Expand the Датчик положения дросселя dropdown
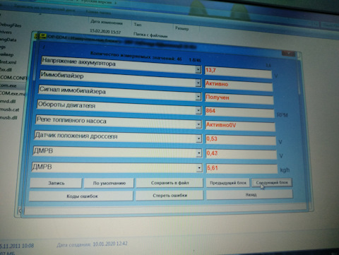The height and width of the screenshot is (255, 339). (199, 139)
